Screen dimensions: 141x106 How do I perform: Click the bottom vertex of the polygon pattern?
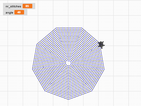(68, 100)
